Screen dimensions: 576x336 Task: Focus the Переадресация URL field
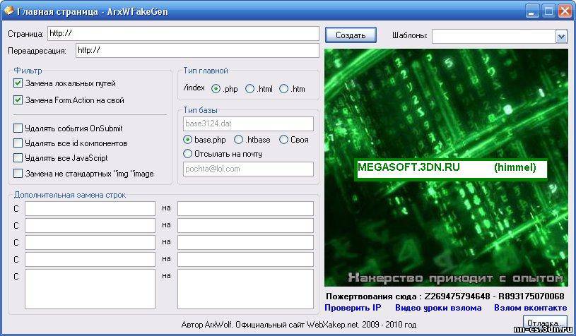coord(197,50)
